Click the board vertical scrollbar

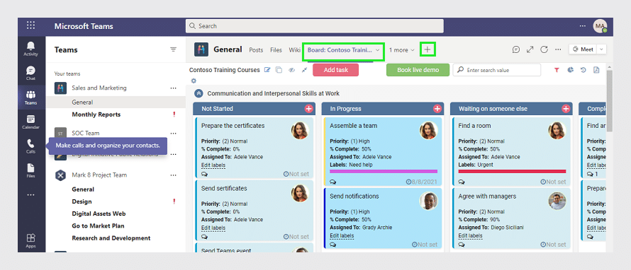609,100
